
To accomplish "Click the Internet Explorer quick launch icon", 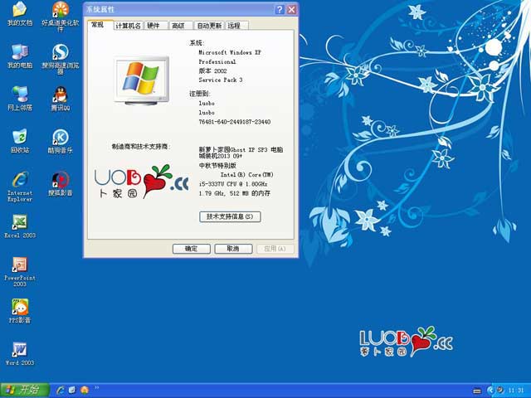I will point(61,390).
